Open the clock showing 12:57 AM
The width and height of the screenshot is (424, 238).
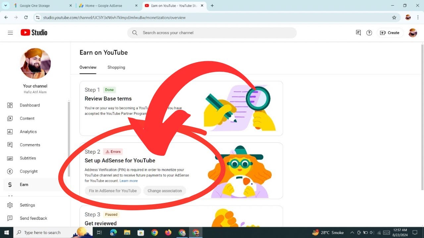click(x=400, y=232)
